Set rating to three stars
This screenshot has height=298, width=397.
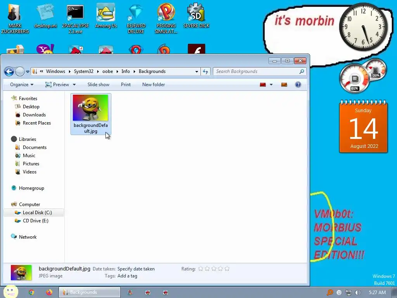[x=214, y=269]
